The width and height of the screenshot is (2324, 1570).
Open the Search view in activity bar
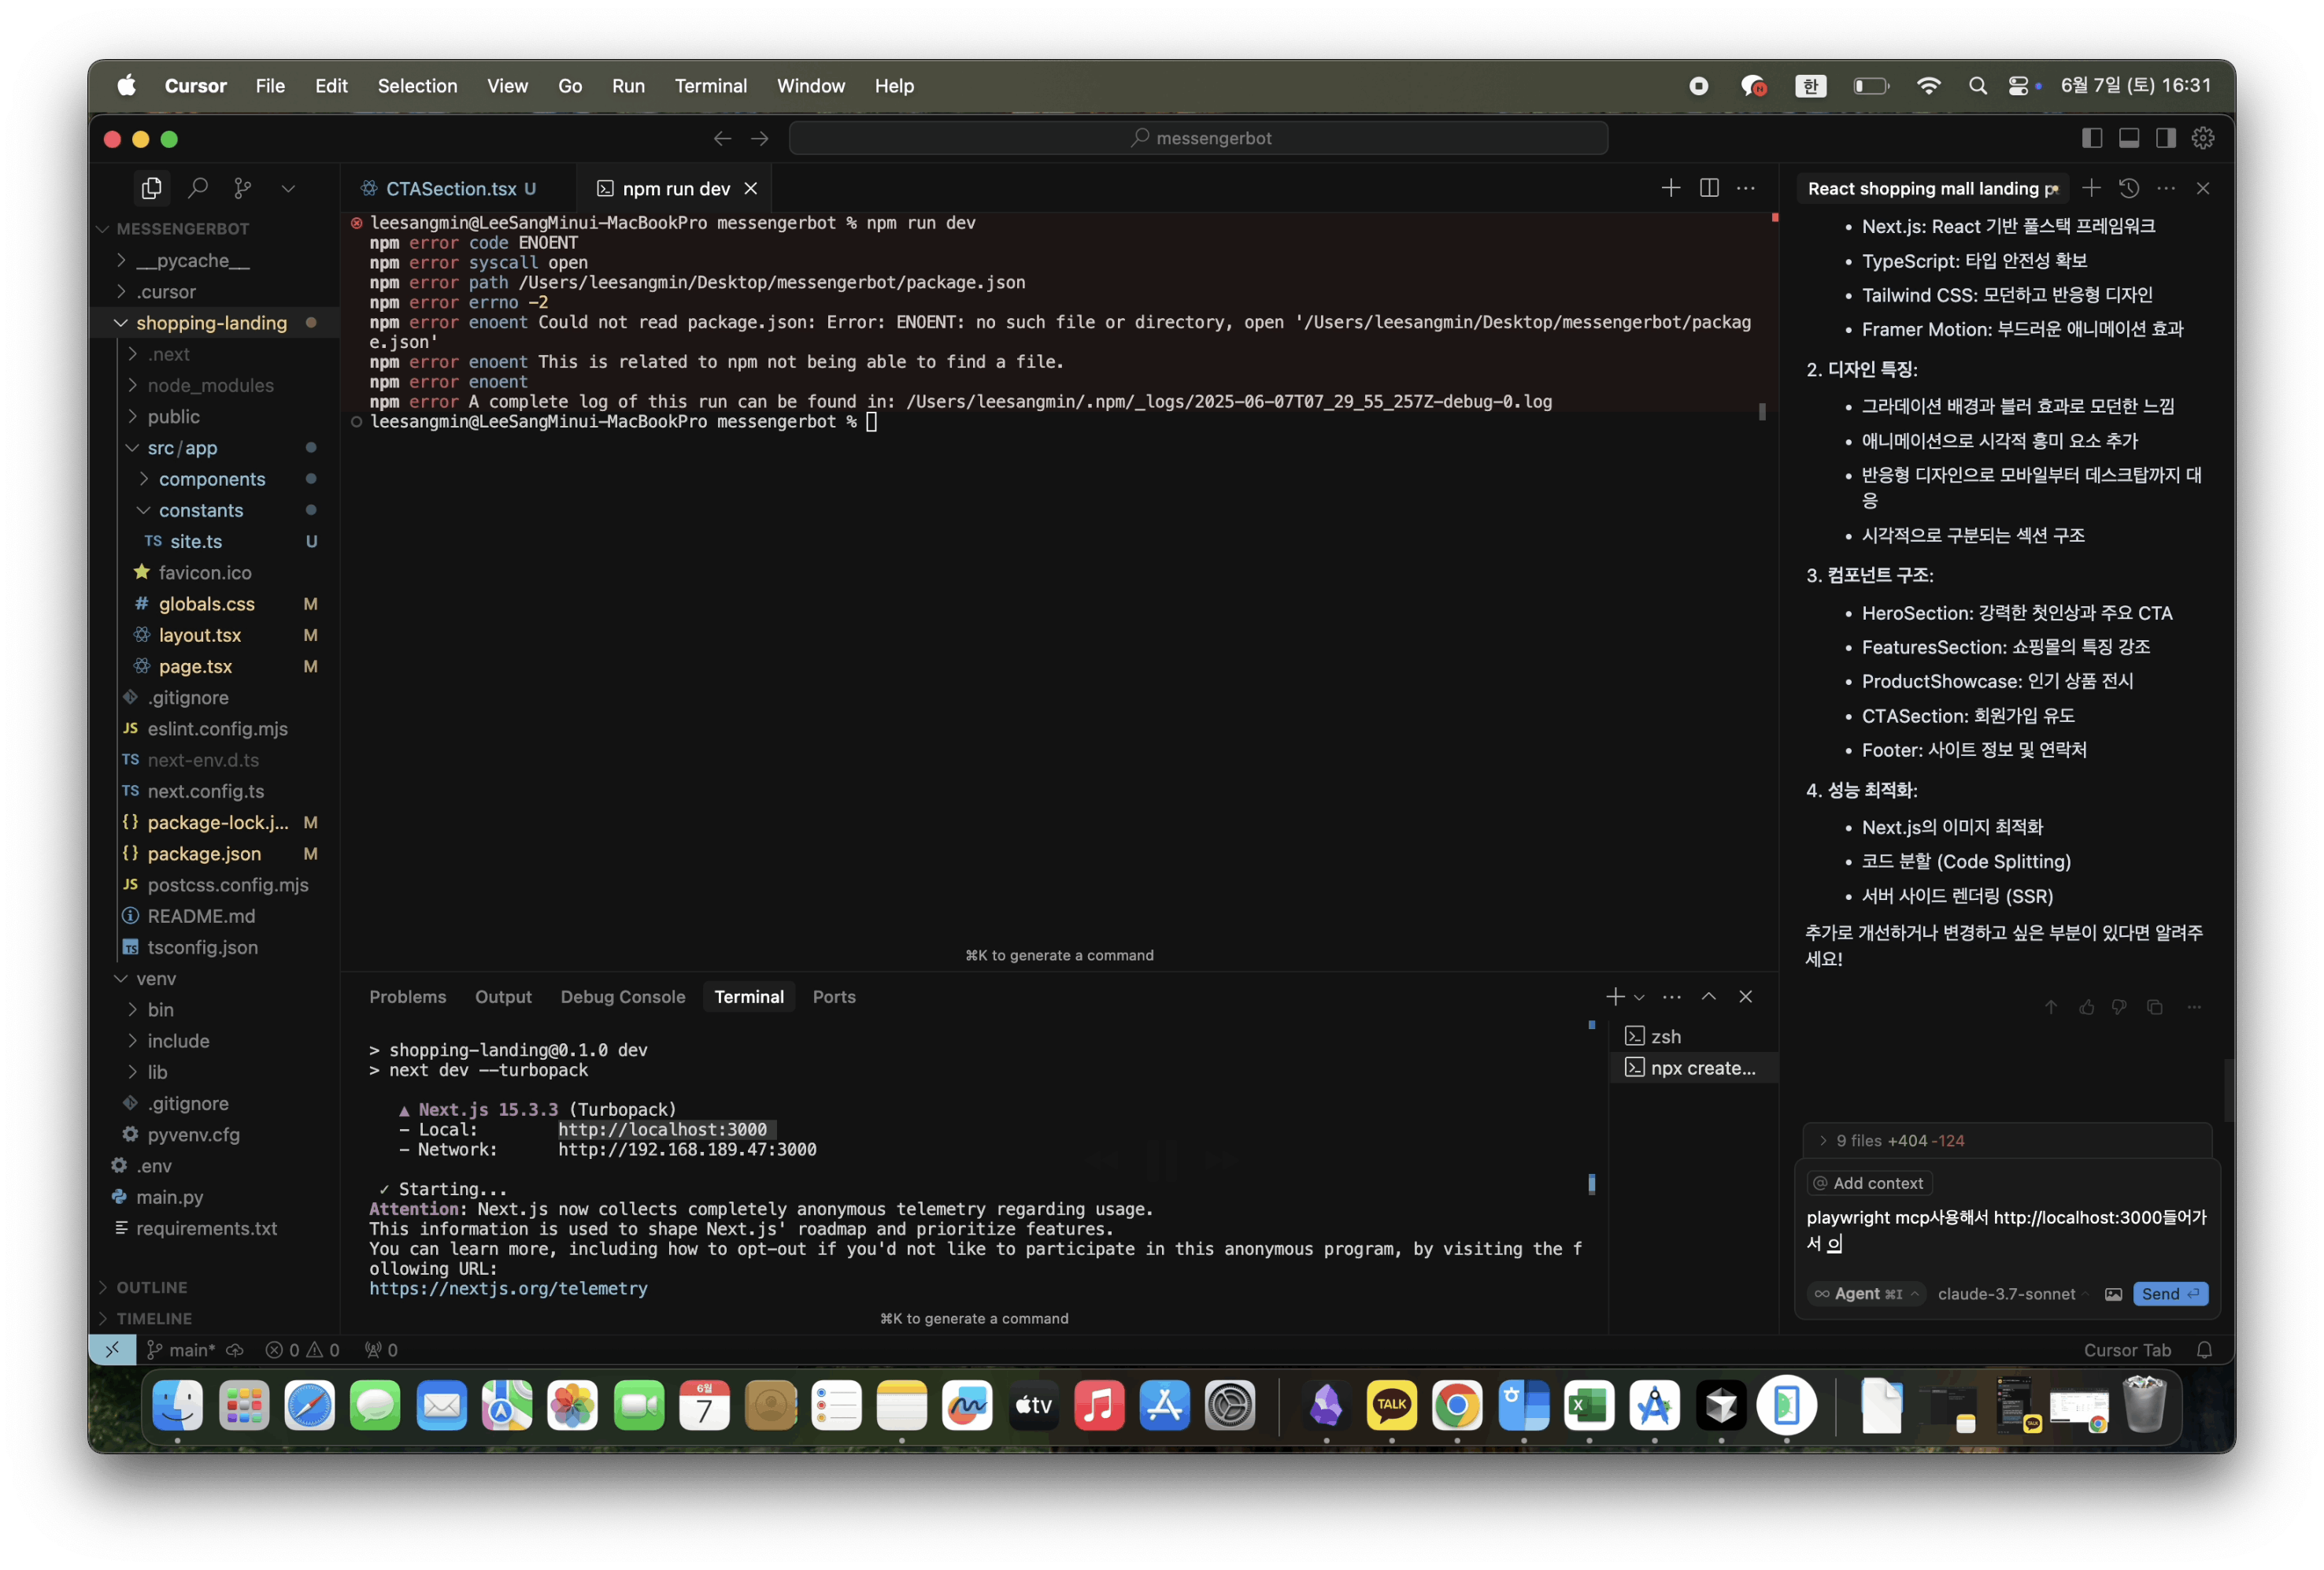(x=198, y=188)
